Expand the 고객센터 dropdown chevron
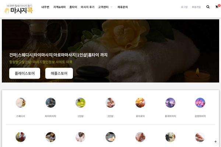 click(x=112, y=7)
